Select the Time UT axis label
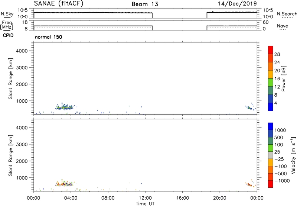This screenshot has width=297, height=206. [x=145, y=204]
